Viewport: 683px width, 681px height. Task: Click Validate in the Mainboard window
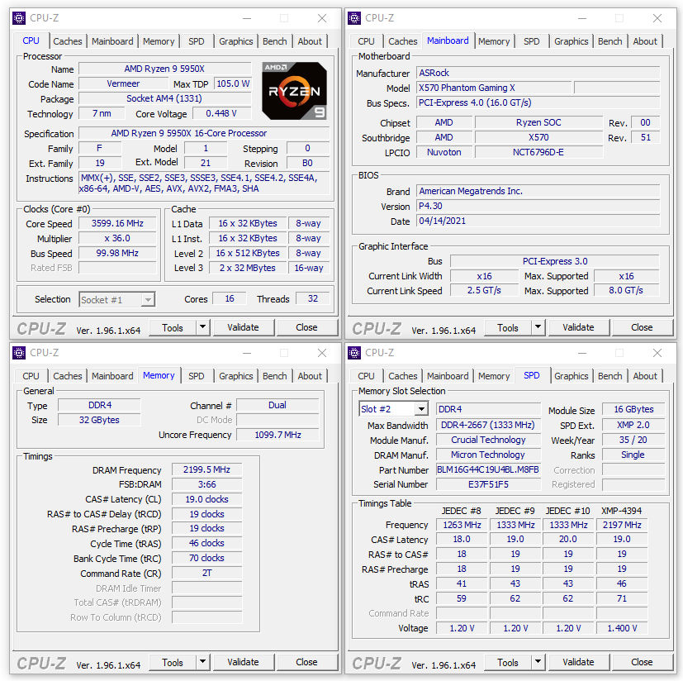point(578,327)
